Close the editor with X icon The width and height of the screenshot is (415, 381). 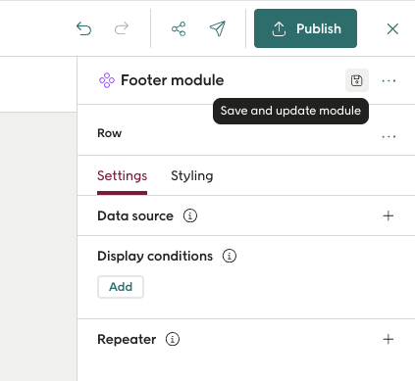tap(392, 28)
